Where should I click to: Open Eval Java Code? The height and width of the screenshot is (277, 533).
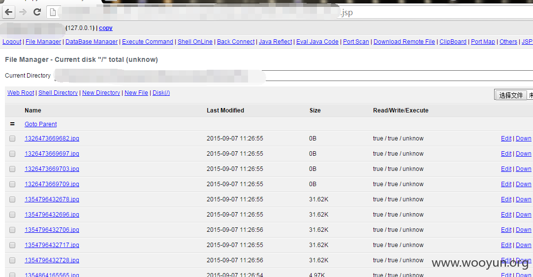(x=317, y=42)
